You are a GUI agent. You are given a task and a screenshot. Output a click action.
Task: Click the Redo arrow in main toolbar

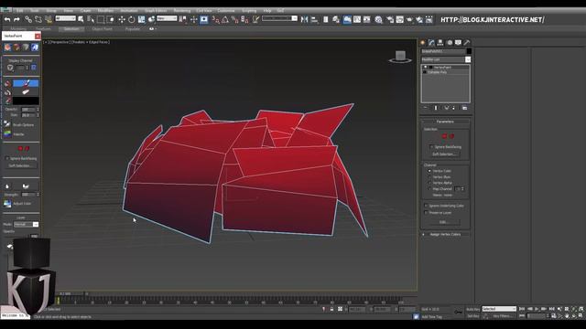click(16, 19)
